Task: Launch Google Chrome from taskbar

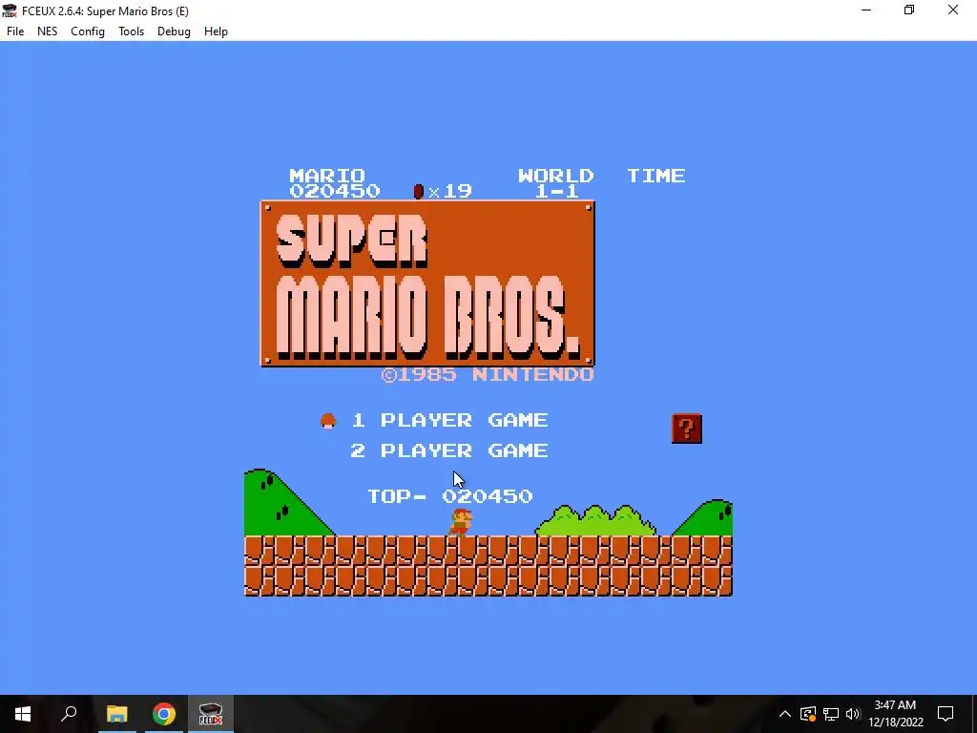Action: [x=164, y=714]
